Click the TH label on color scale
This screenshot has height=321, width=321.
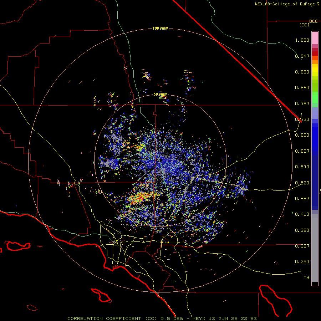(306, 278)
